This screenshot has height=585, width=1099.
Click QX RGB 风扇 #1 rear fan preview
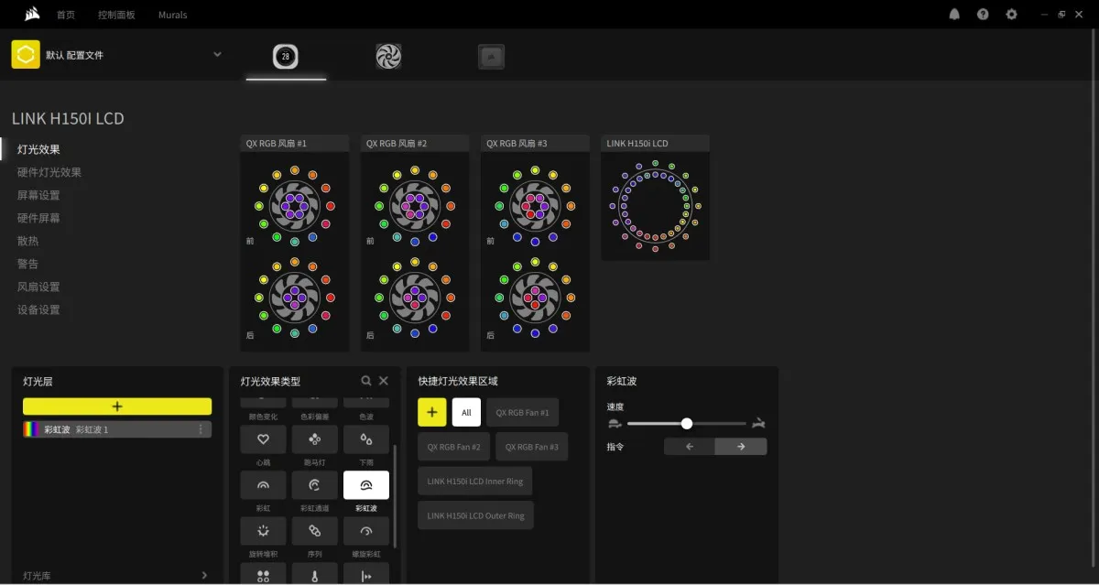pos(294,298)
